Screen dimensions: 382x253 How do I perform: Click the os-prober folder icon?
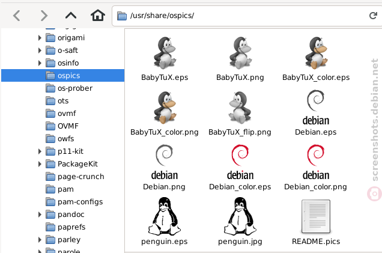pyautogui.click(x=50, y=88)
